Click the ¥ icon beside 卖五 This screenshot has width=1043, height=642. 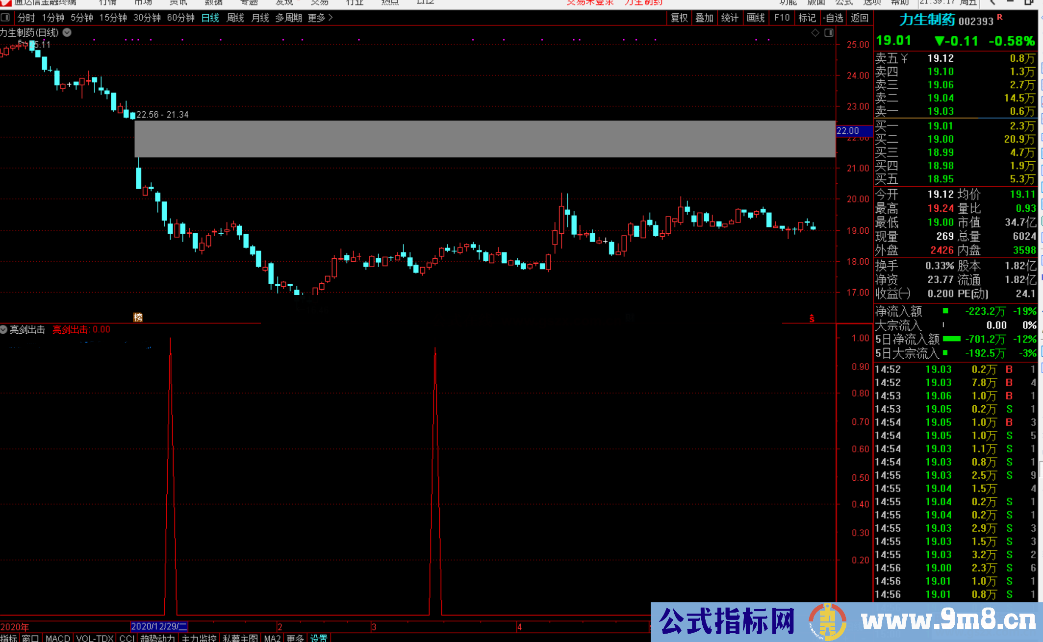[904, 58]
